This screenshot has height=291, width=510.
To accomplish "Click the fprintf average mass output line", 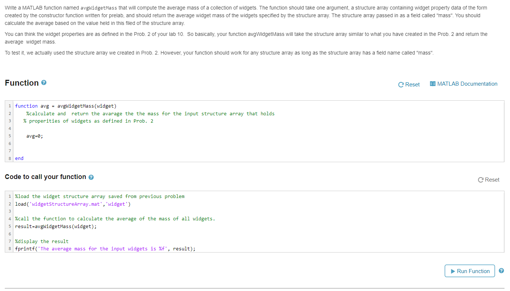I will tap(105, 249).
